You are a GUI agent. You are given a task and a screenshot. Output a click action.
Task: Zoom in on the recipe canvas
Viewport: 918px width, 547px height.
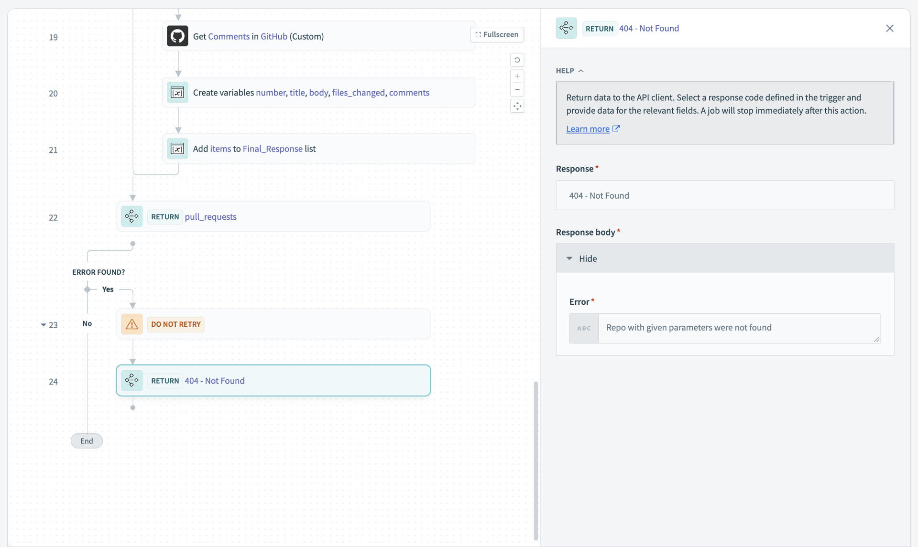(x=517, y=76)
